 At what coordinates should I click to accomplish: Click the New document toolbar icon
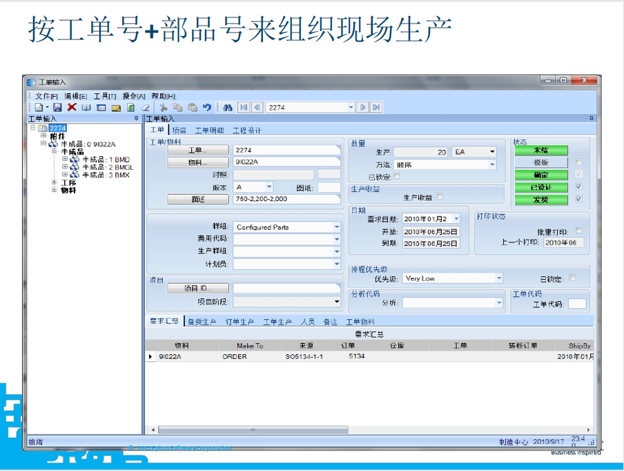click(39, 107)
